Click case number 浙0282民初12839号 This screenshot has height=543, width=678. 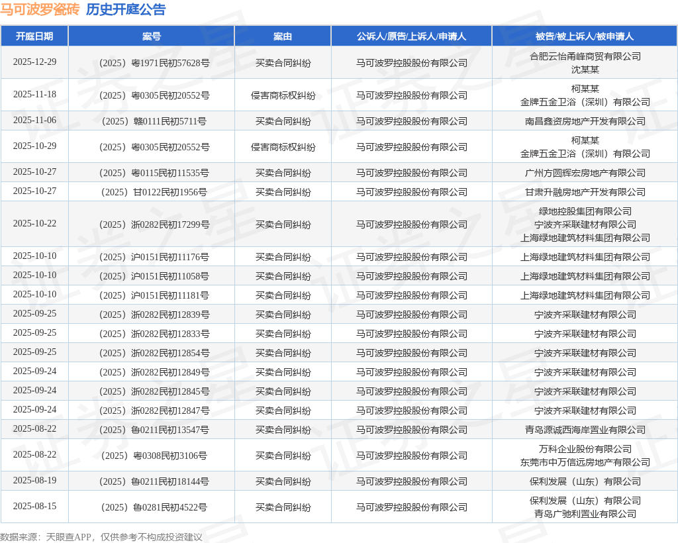(x=170, y=315)
